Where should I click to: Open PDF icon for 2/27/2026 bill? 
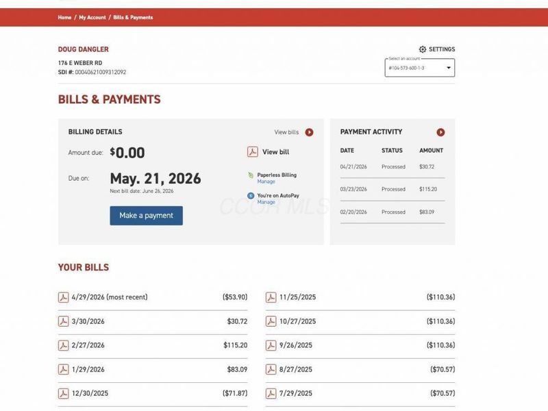coord(63,345)
